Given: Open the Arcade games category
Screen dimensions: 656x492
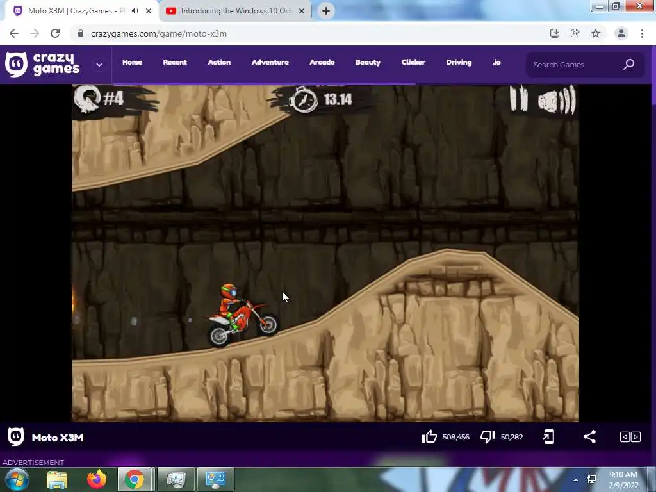Looking at the screenshot, I should 322,62.
